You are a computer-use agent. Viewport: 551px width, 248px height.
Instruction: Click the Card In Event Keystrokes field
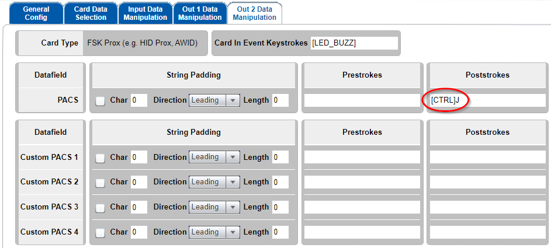[354, 43]
